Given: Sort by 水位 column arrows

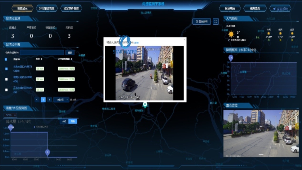Looking at the screenshot, I should click(x=42, y=59).
